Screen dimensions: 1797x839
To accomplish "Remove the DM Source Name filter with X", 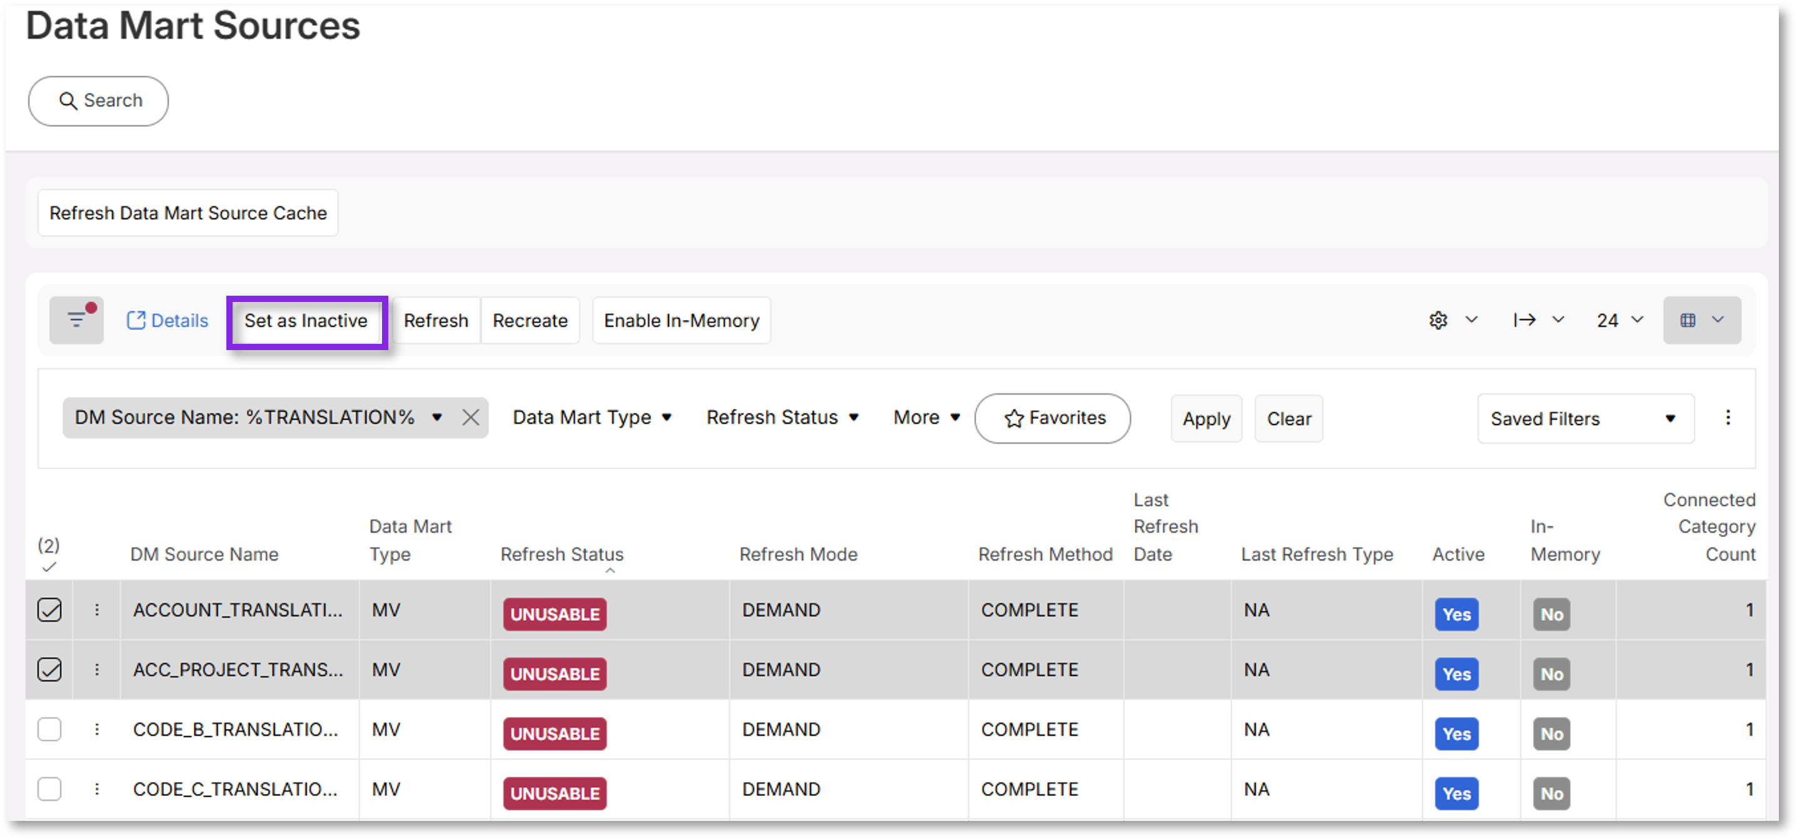I will (x=471, y=418).
